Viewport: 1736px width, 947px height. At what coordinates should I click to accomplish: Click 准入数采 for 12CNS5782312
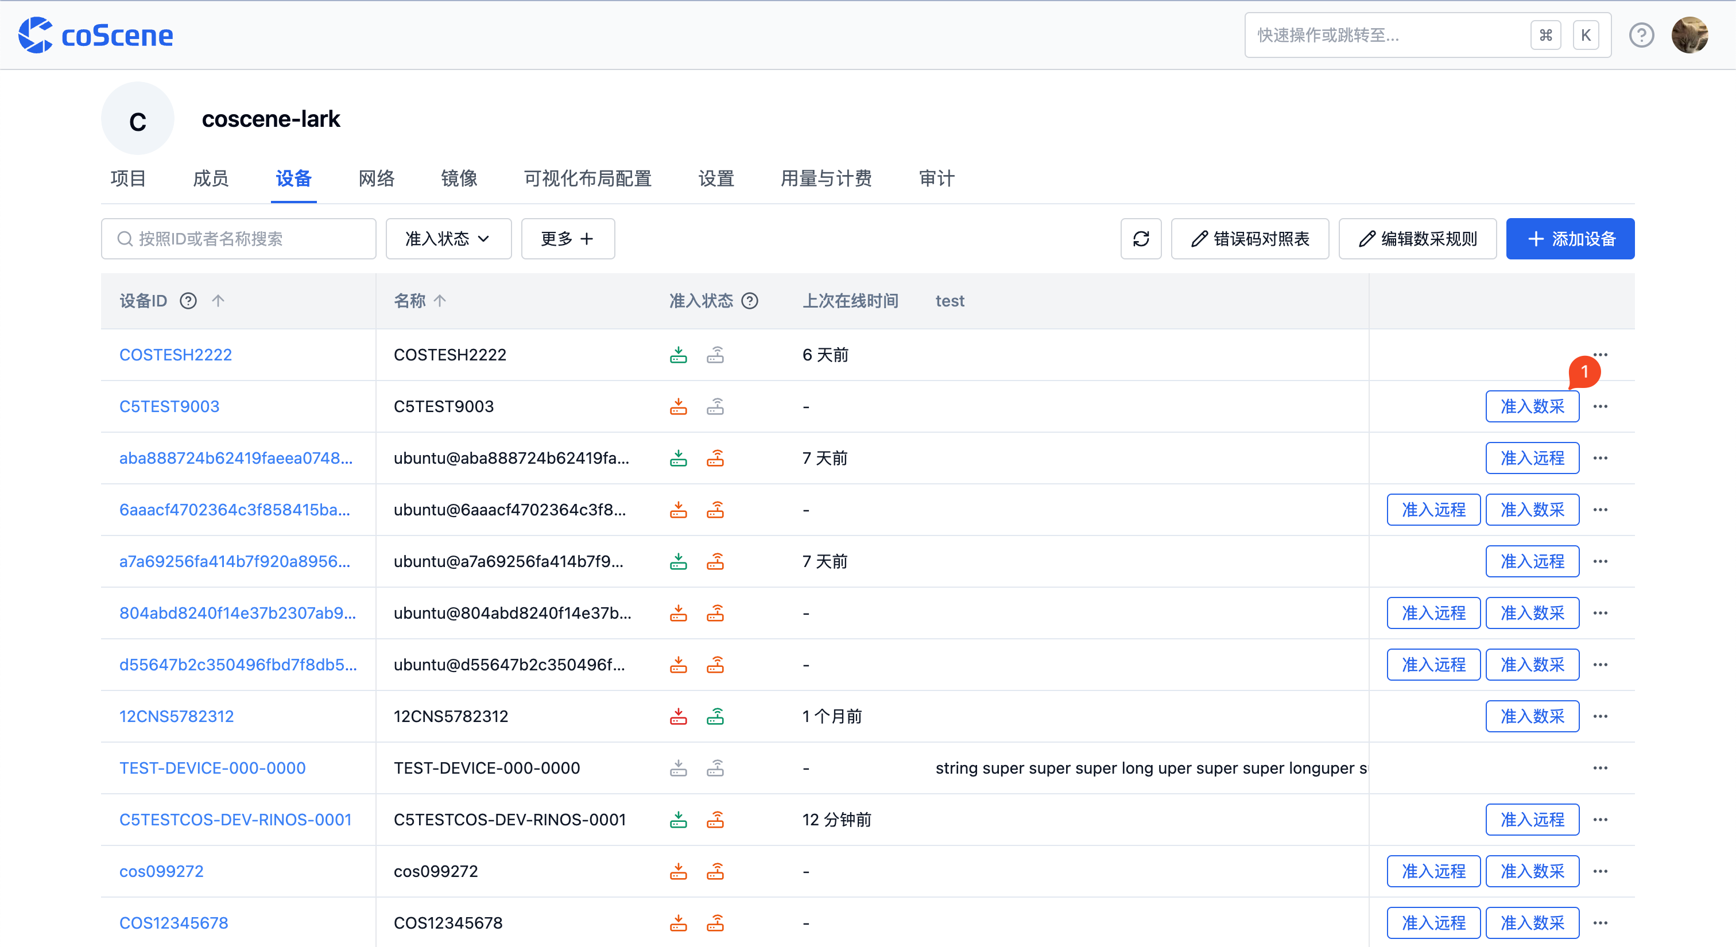click(1532, 716)
